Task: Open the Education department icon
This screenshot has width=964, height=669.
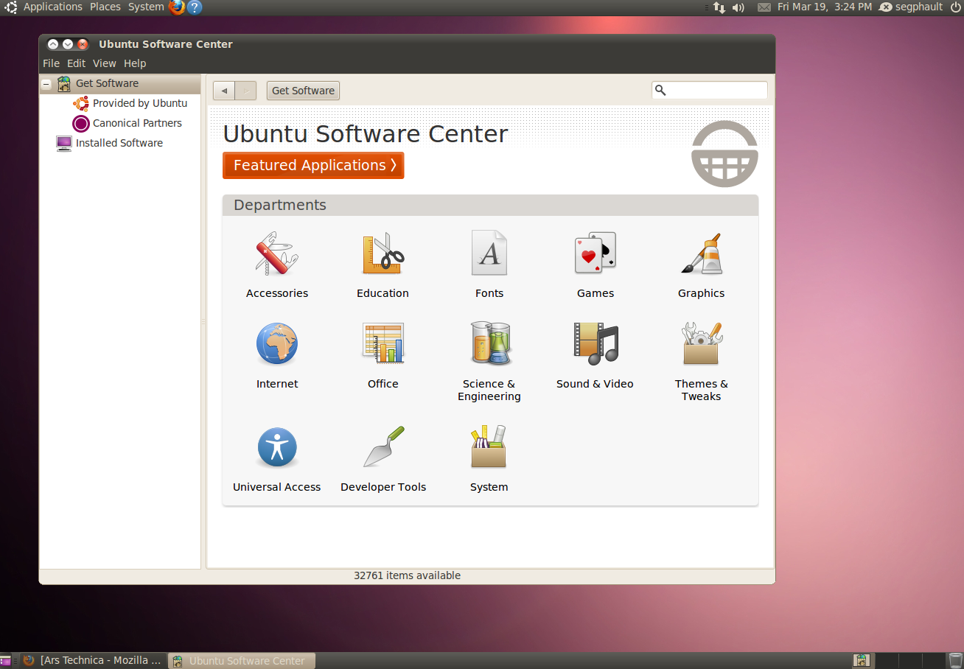Action: [383, 253]
